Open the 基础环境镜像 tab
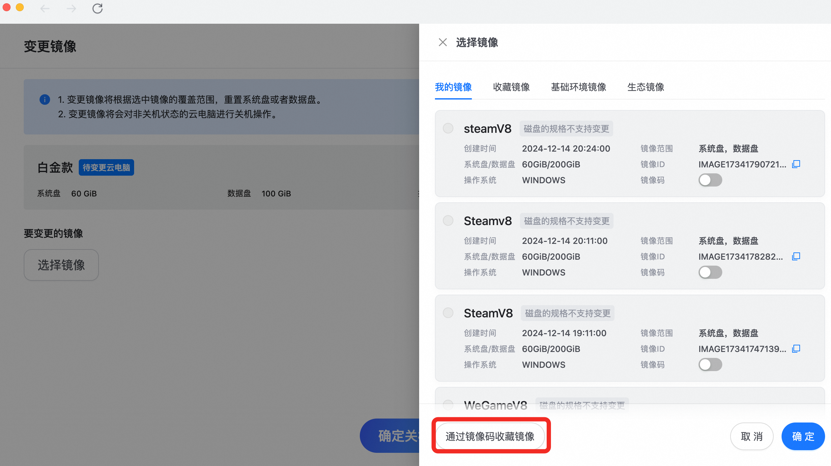Screen dimensions: 831x466 click(x=578, y=87)
